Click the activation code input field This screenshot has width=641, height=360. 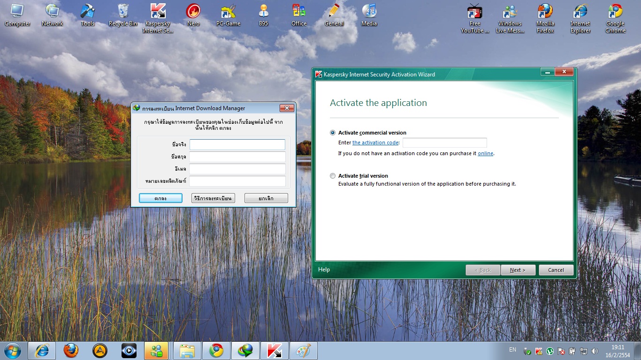[445, 142]
